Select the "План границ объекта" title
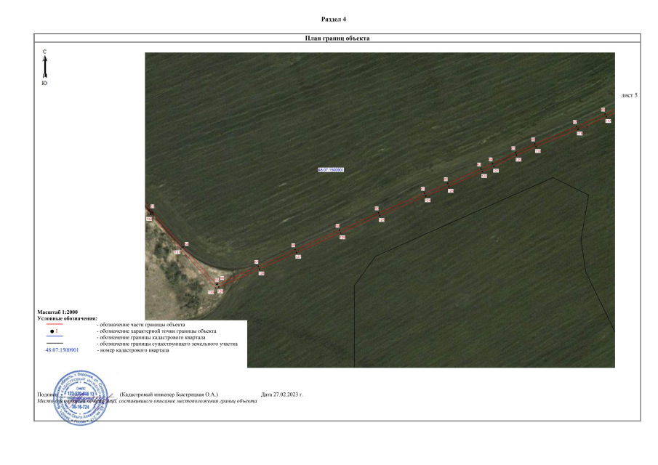 [x=337, y=38]
